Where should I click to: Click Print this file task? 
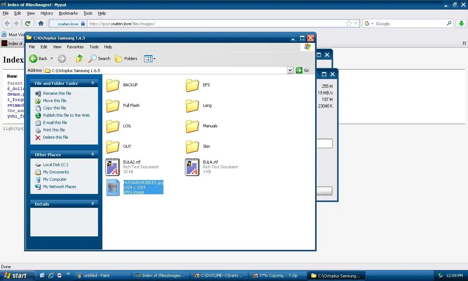coord(54,130)
